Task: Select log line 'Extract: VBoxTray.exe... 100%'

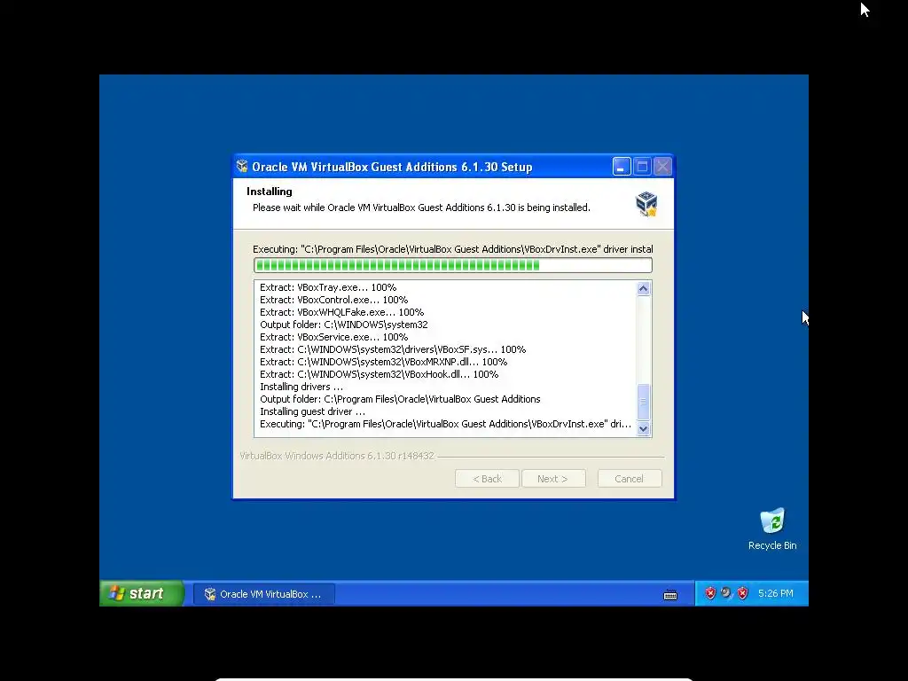Action: point(328,287)
